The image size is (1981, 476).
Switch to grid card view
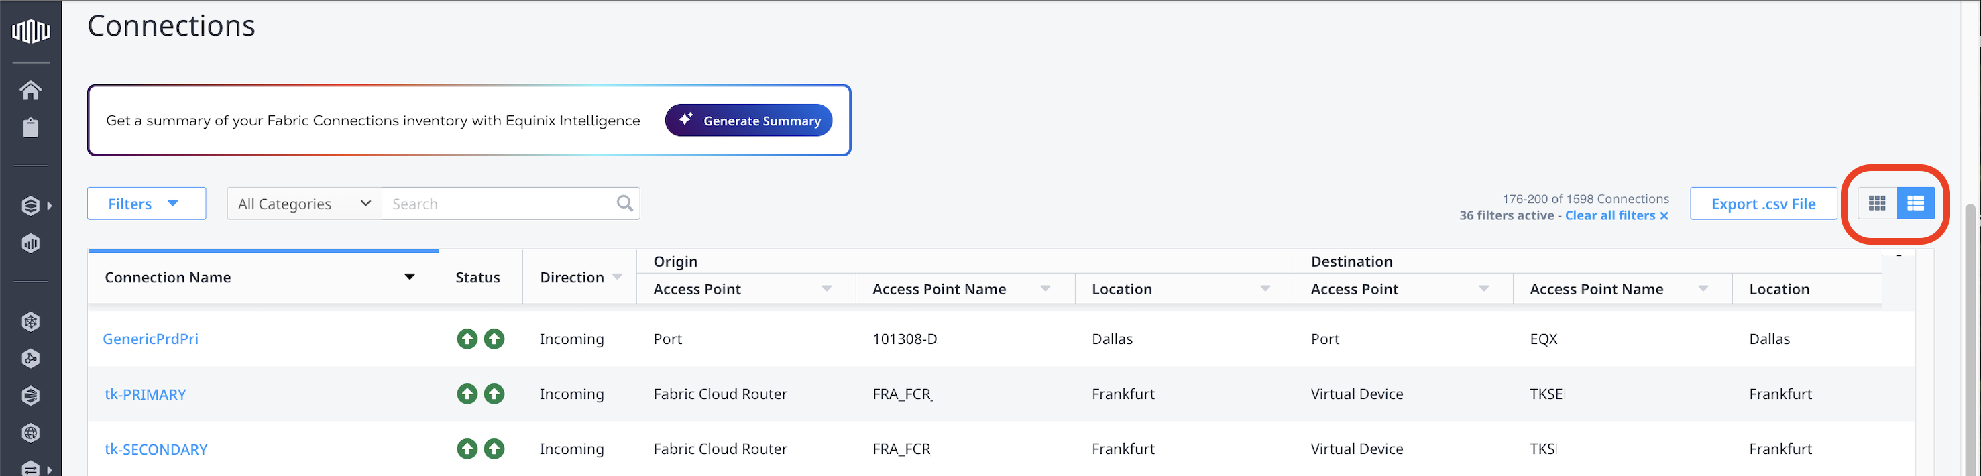(x=1877, y=204)
